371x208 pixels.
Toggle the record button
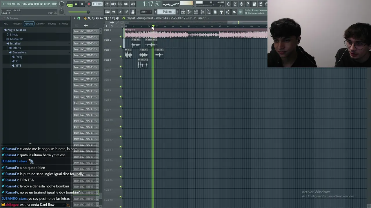[89, 4]
